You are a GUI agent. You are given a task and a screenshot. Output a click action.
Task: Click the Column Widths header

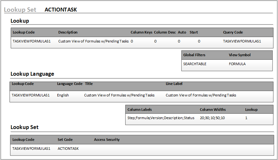[213, 110]
